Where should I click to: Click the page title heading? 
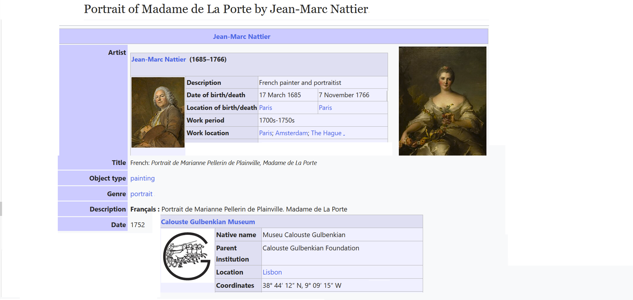click(x=226, y=9)
